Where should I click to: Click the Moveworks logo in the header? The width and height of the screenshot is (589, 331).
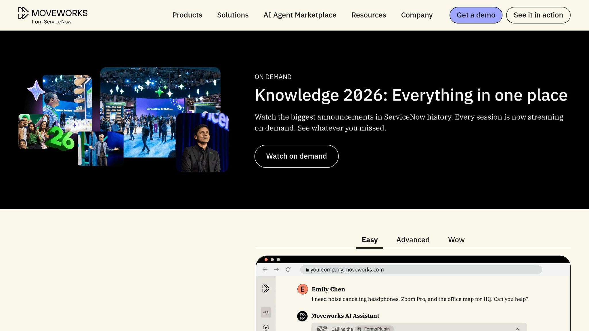[x=53, y=15]
